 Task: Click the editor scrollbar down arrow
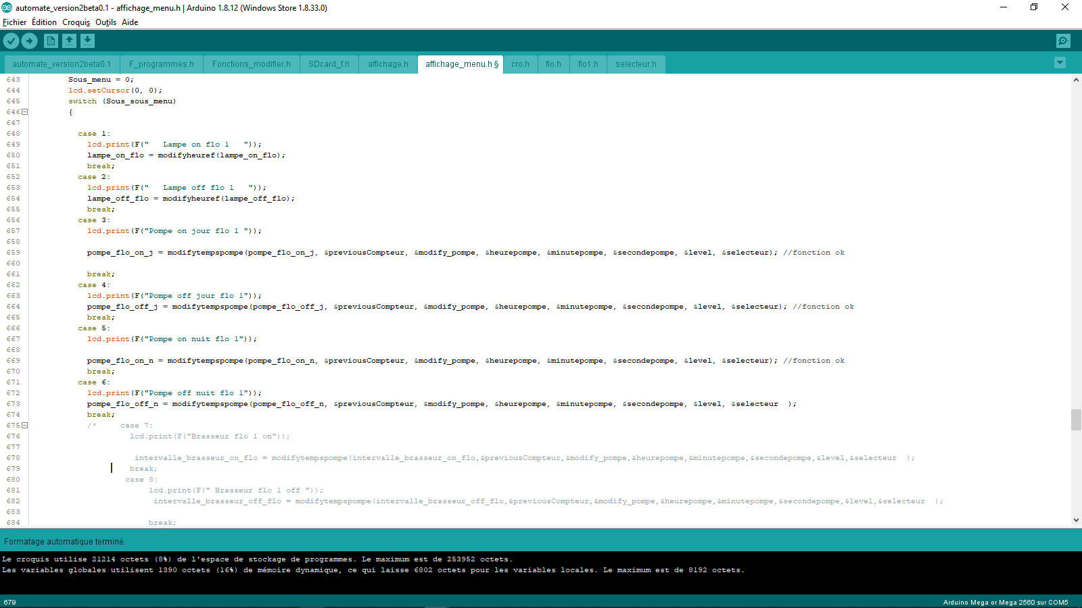[1076, 520]
